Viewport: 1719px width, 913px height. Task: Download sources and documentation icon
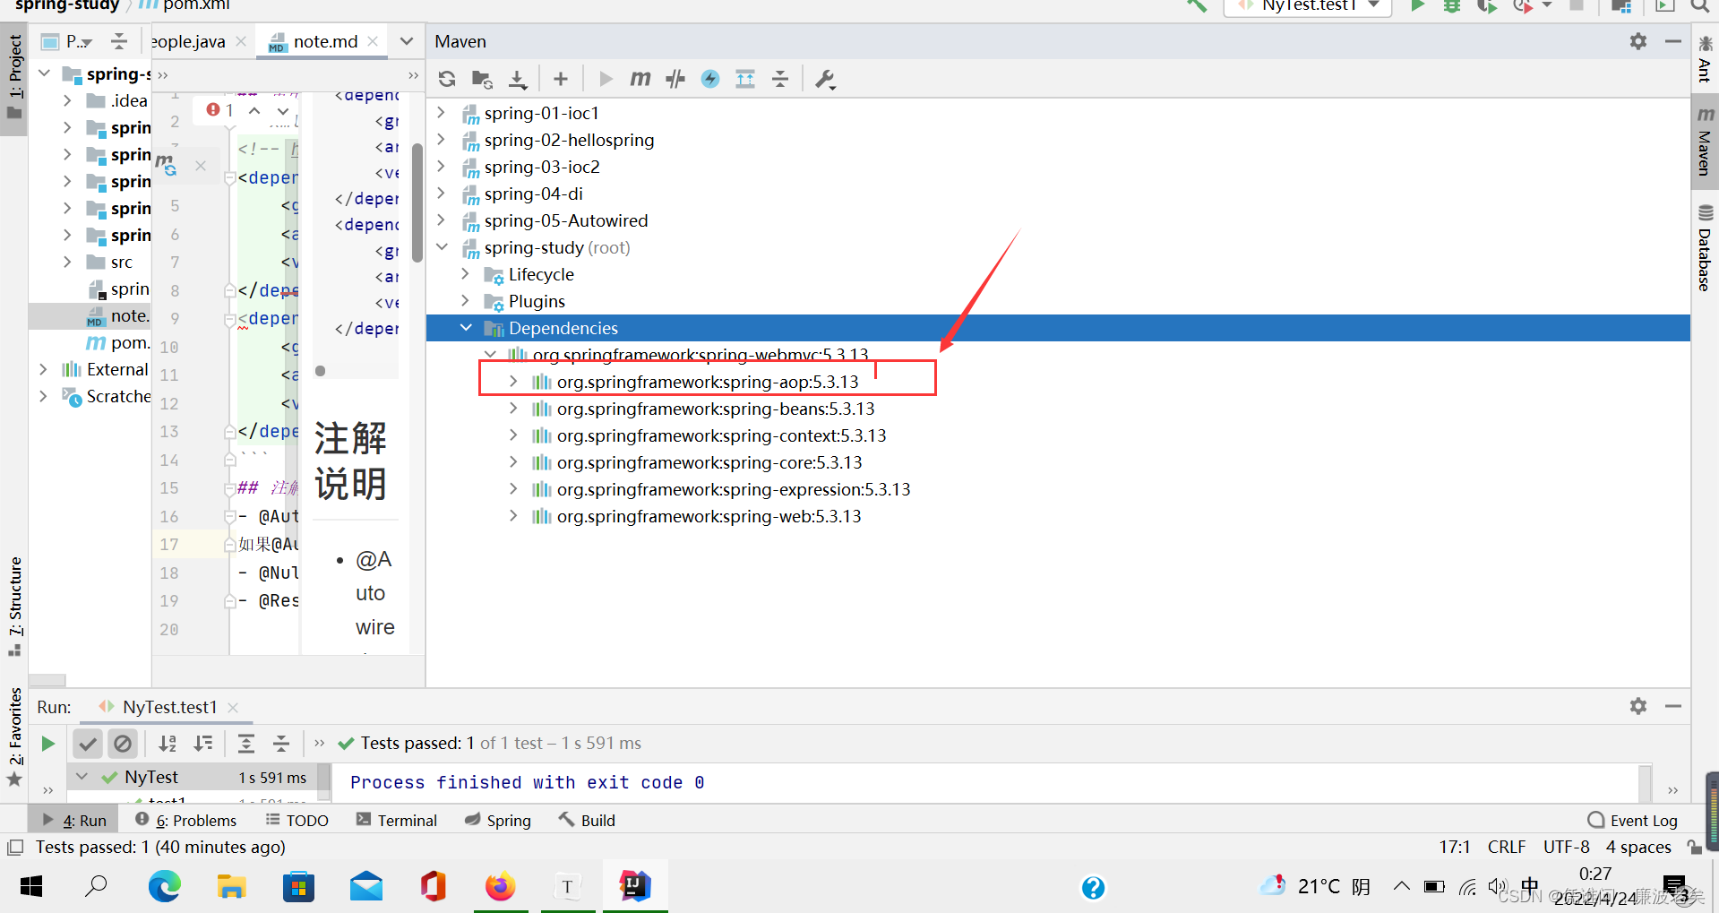(518, 79)
